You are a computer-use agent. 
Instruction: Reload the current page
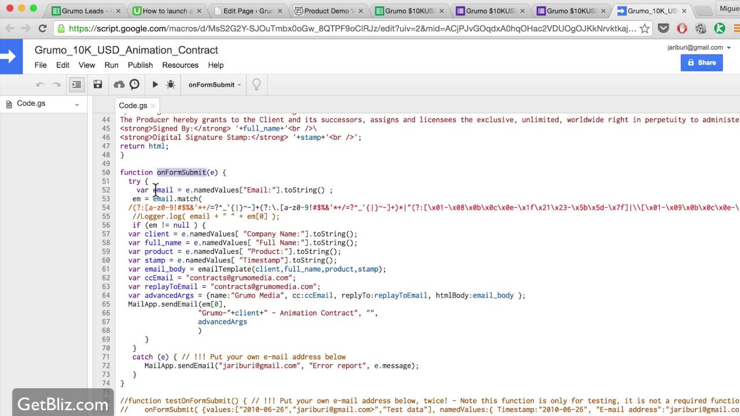pos(42,28)
